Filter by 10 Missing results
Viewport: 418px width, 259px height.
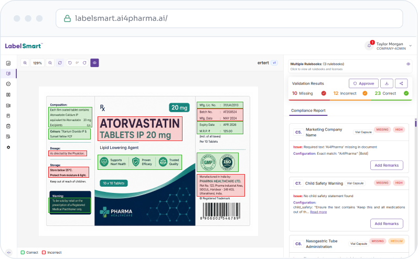tap(309, 93)
